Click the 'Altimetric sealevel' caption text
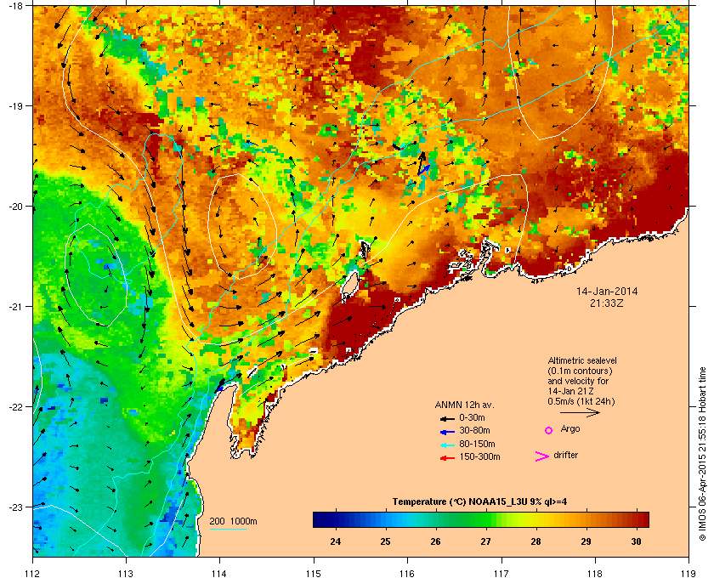This screenshot has height=578, width=714. click(582, 360)
